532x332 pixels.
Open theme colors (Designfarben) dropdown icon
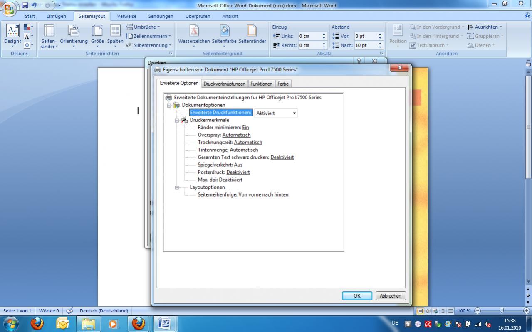point(28,27)
